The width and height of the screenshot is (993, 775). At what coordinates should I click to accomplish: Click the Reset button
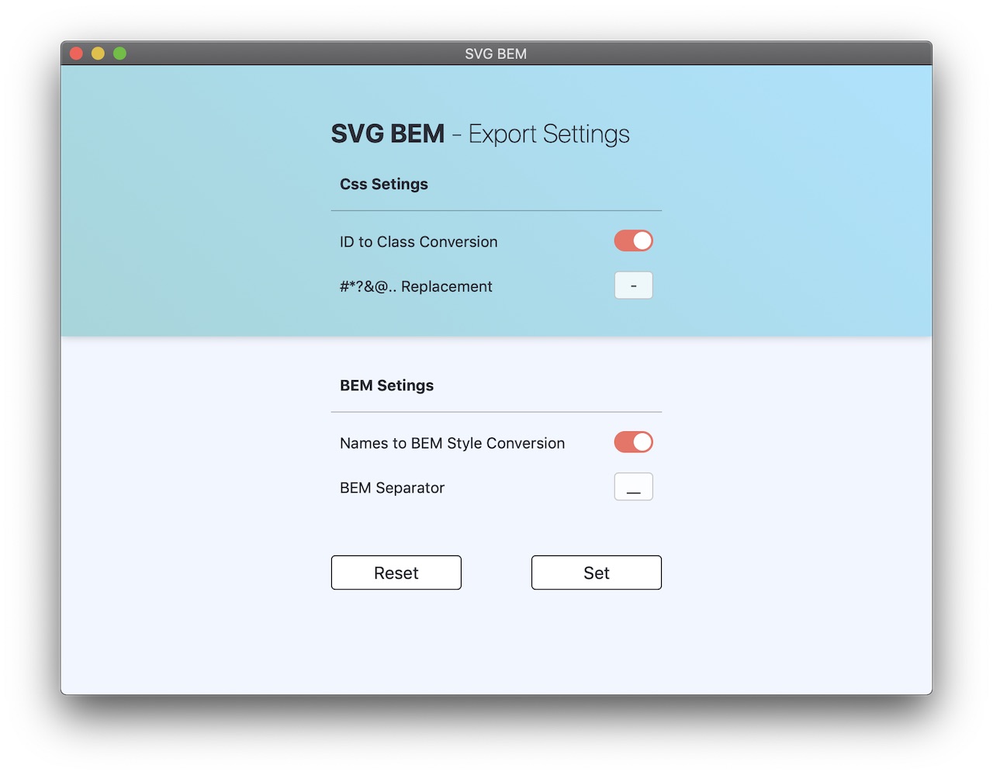click(396, 573)
